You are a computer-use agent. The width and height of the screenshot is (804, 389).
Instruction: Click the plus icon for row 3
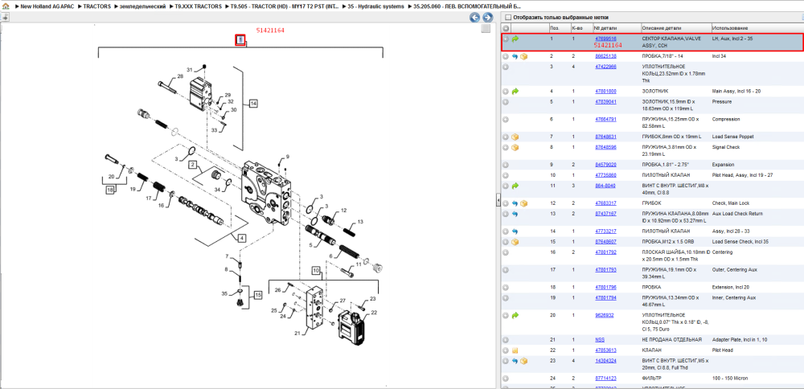[x=506, y=67]
